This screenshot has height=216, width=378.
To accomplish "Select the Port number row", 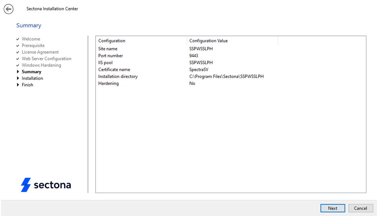I will [111, 56].
